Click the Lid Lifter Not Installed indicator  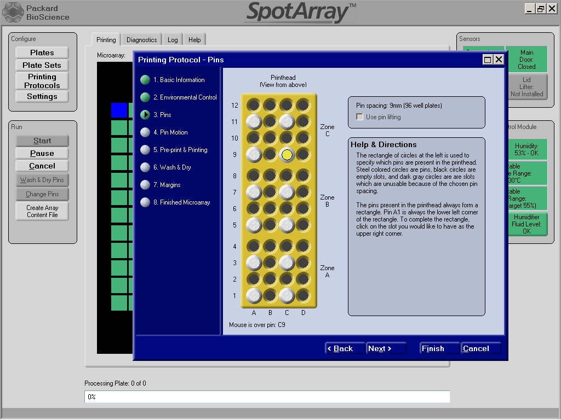tap(526, 86)
